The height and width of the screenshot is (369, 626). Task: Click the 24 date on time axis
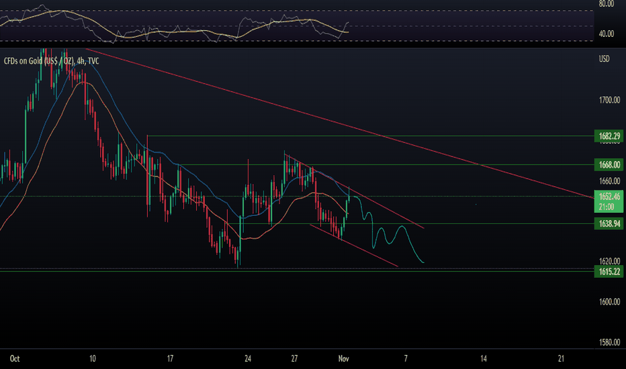coord(248,359)
